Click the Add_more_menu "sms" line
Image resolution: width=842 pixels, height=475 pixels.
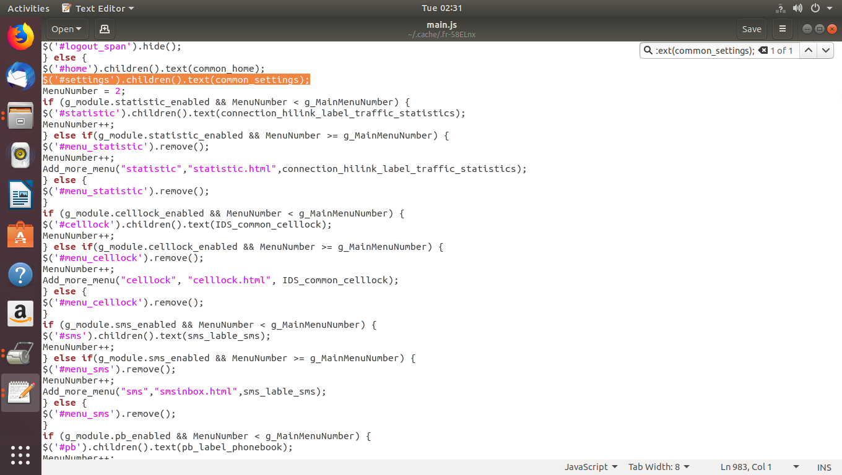184,392
